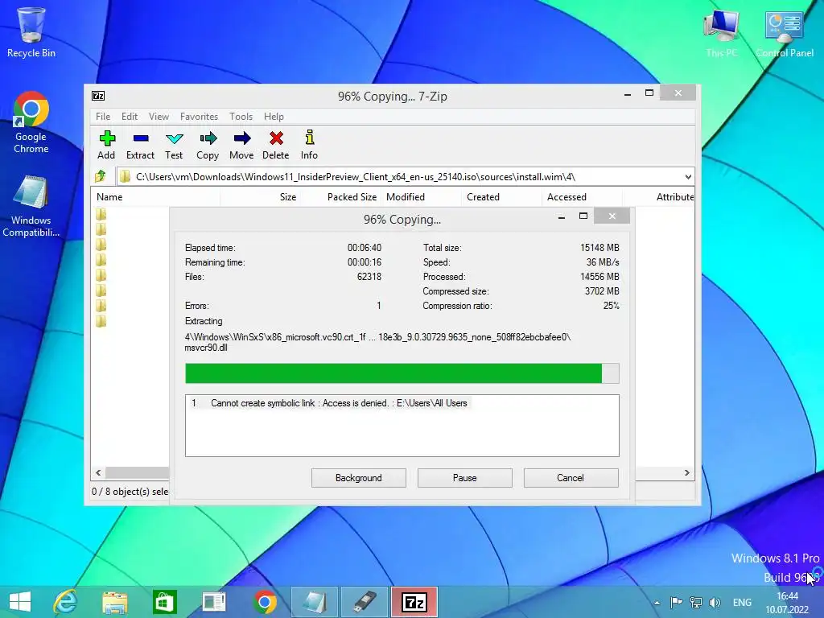The width and height of the screenshot is (824, 618).
Task: Click the volume speaker tray icon
Action: [715, 602]
